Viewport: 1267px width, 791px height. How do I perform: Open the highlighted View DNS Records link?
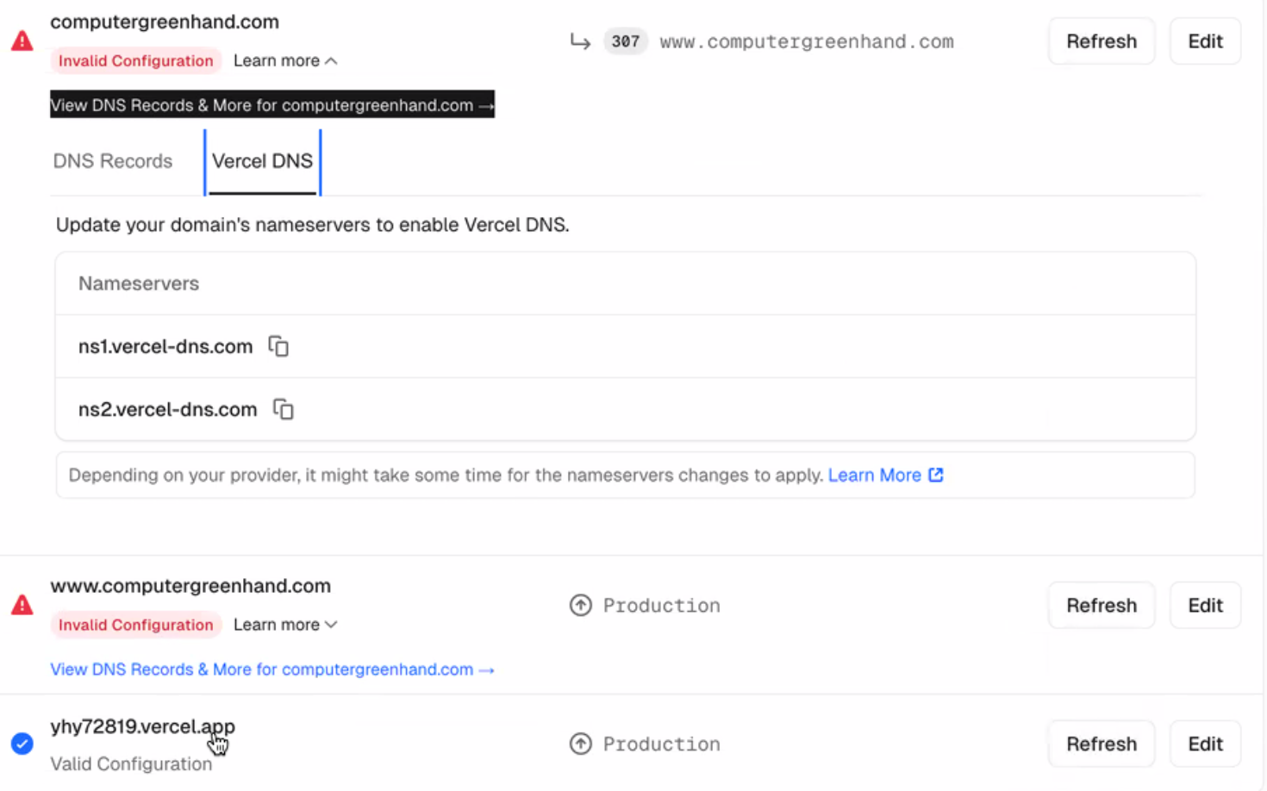click(272, 105)
